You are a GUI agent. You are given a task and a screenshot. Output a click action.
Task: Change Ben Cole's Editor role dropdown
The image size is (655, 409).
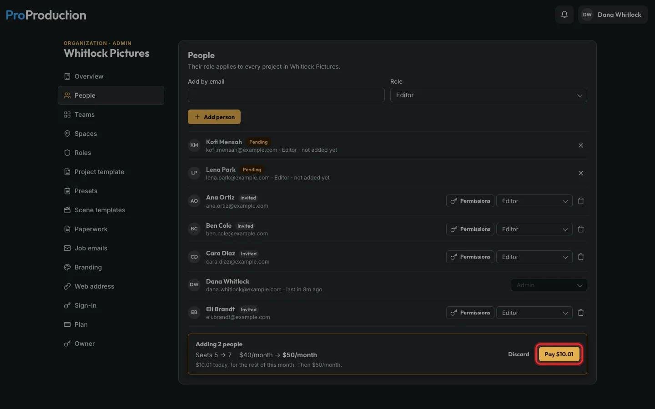(x=534, y=229)
